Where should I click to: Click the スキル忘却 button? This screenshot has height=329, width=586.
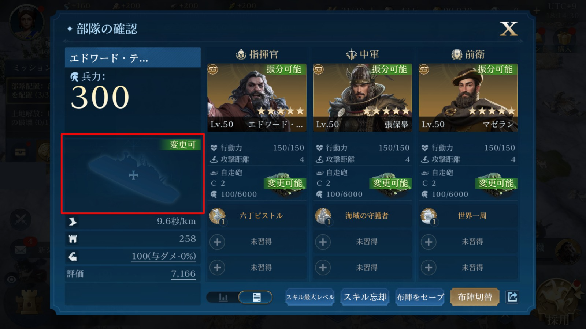(x=365, y=297)
